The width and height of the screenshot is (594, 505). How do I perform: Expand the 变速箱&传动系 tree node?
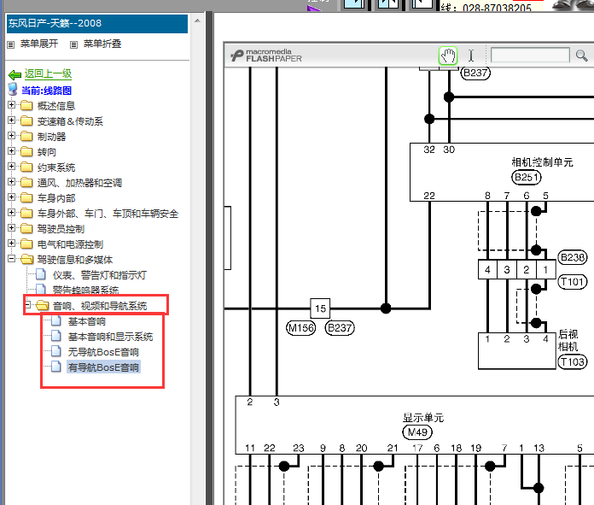point(11,120)
